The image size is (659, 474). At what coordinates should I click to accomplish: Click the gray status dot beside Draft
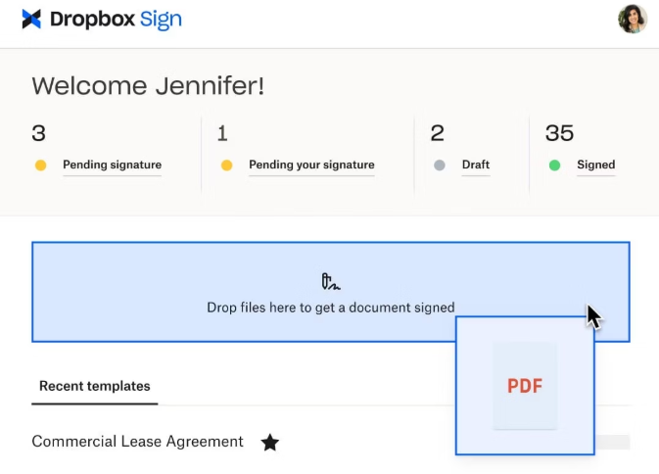coord(440,166)
